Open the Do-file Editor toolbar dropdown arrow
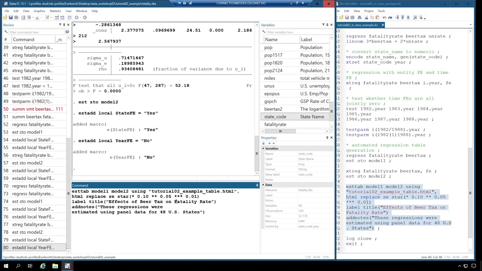 (x=51, y=17)
